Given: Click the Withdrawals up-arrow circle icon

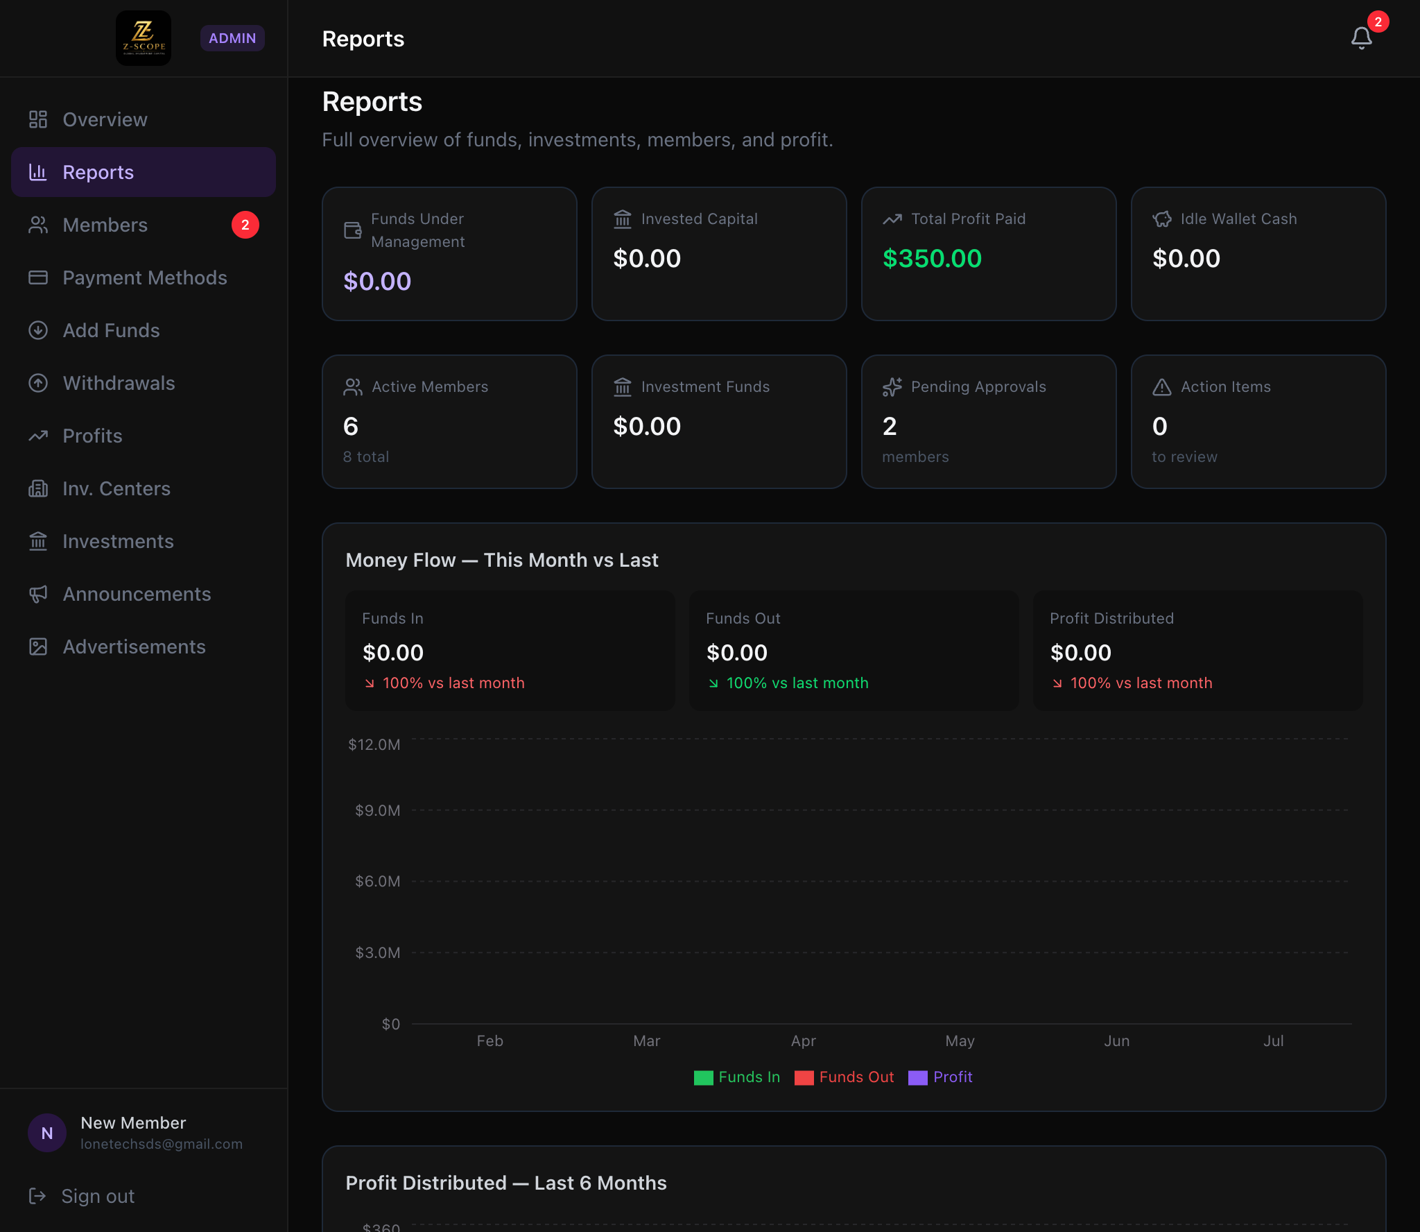Looking at the screenshot, I should click(38, 383).
